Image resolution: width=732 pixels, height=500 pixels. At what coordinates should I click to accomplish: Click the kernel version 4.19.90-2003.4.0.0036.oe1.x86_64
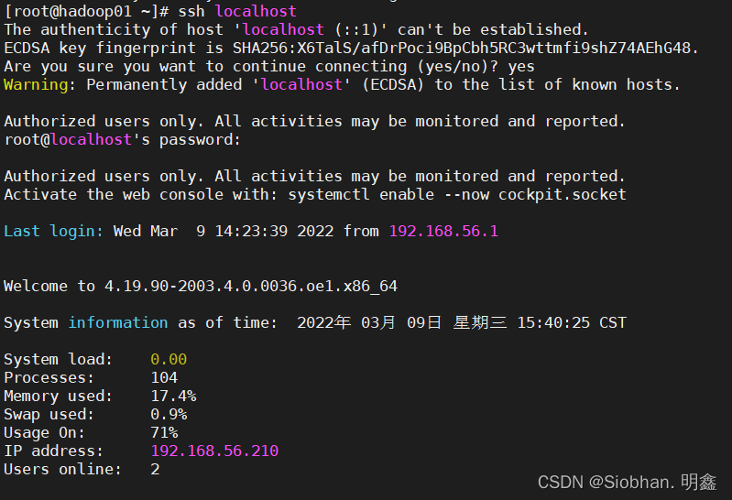click(x=251, y=286)
